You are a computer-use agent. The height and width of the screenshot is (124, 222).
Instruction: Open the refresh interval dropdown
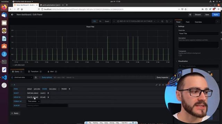[x=171, y=21]
